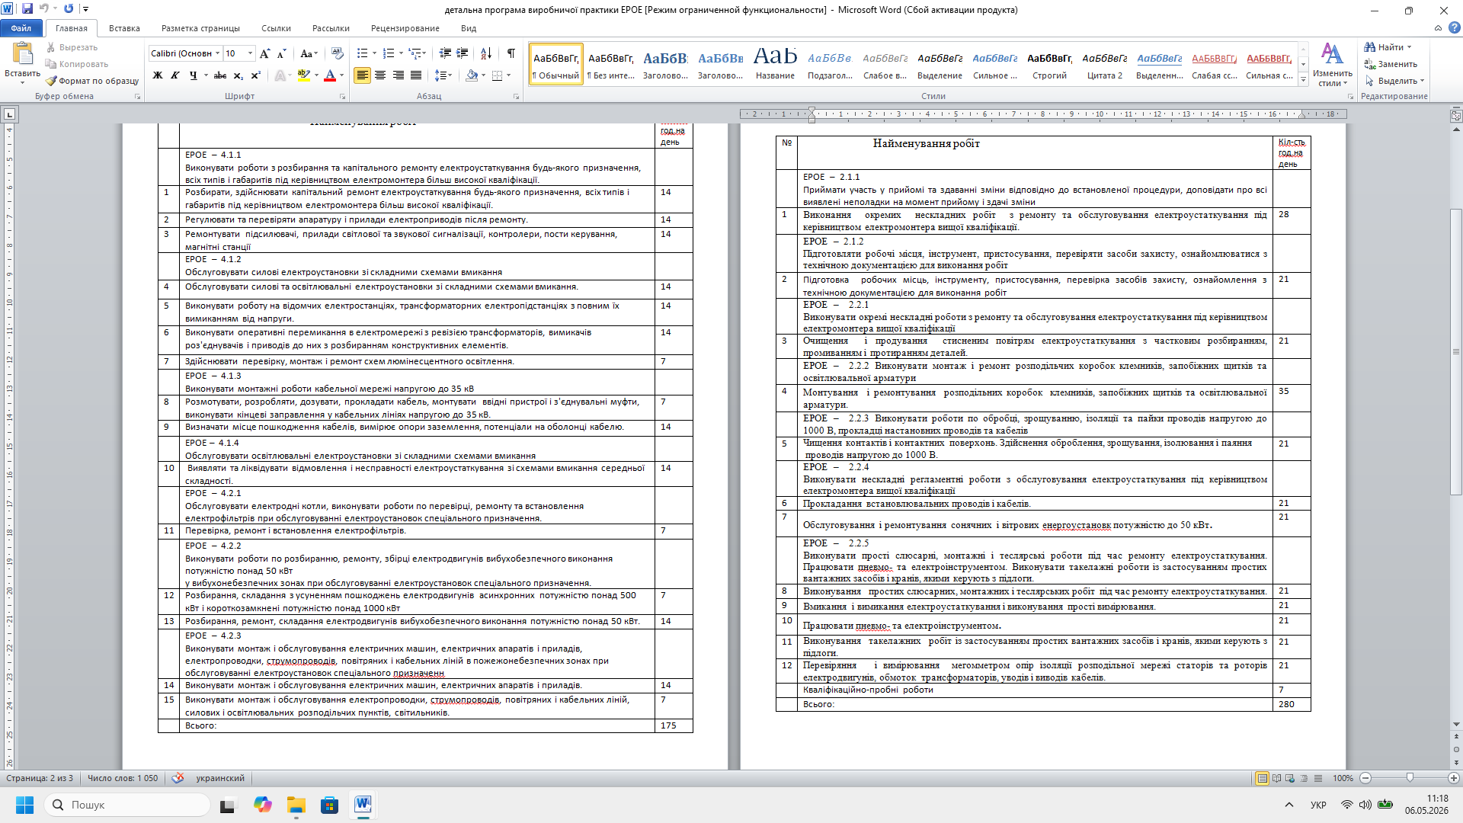
Task: Click the strikethrough formatting icon
Action: pyautogui.click(x=220, y=75)
